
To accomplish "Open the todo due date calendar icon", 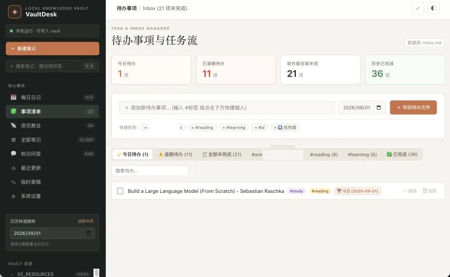I will (x=379, y=107).
